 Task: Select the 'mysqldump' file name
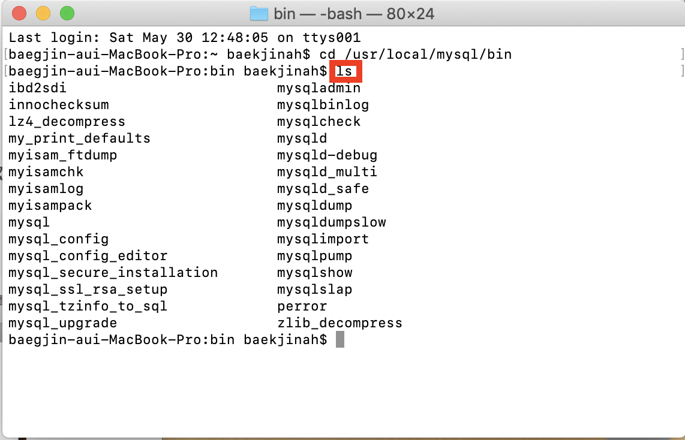tap(315, 206)
